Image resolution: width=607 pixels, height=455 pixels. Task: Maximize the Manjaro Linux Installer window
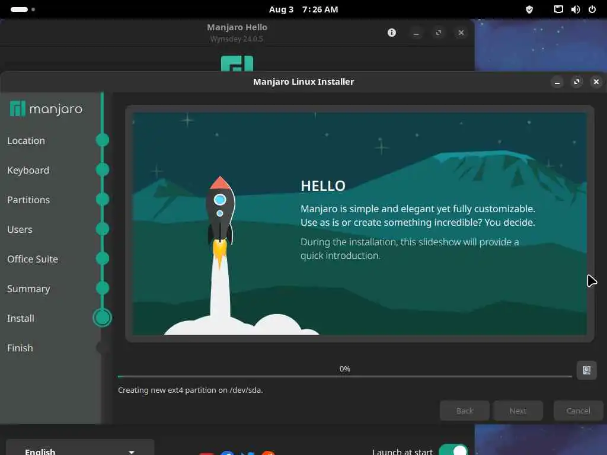[x=577, y=82]
